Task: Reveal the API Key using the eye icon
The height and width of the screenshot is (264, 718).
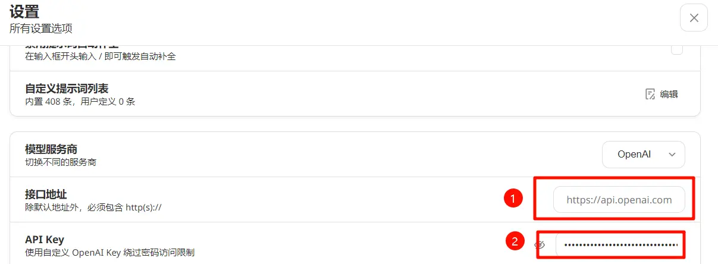Action: [x=540, y=244]
